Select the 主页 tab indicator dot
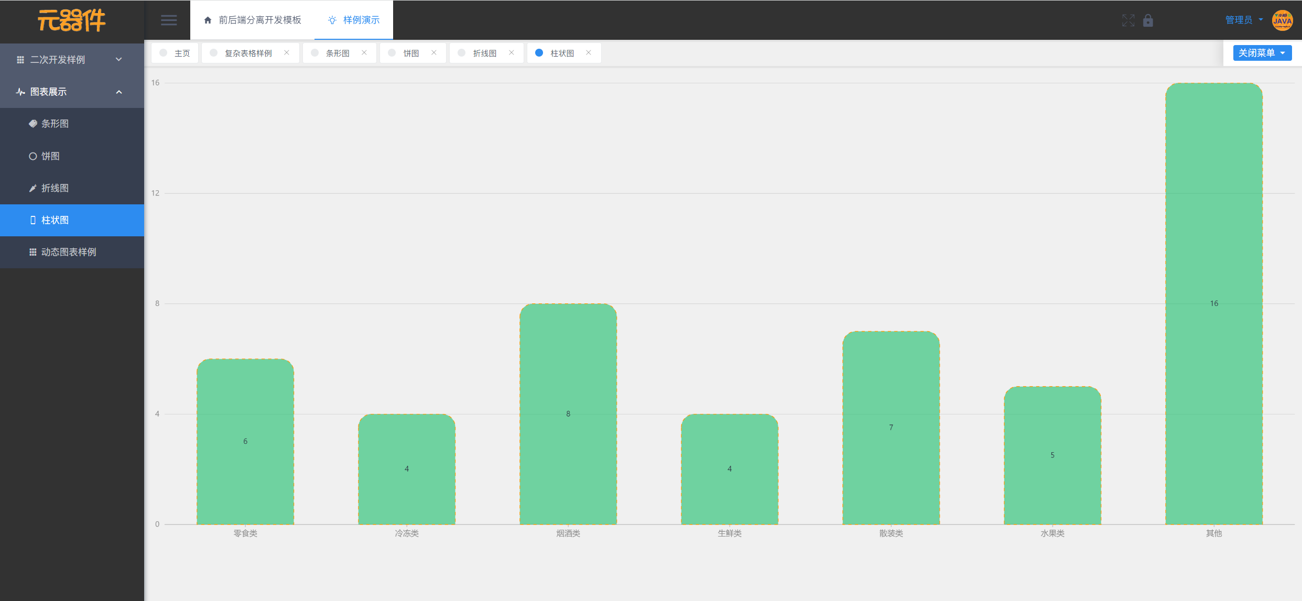1302x601 pixels. (x=164, y=53)
